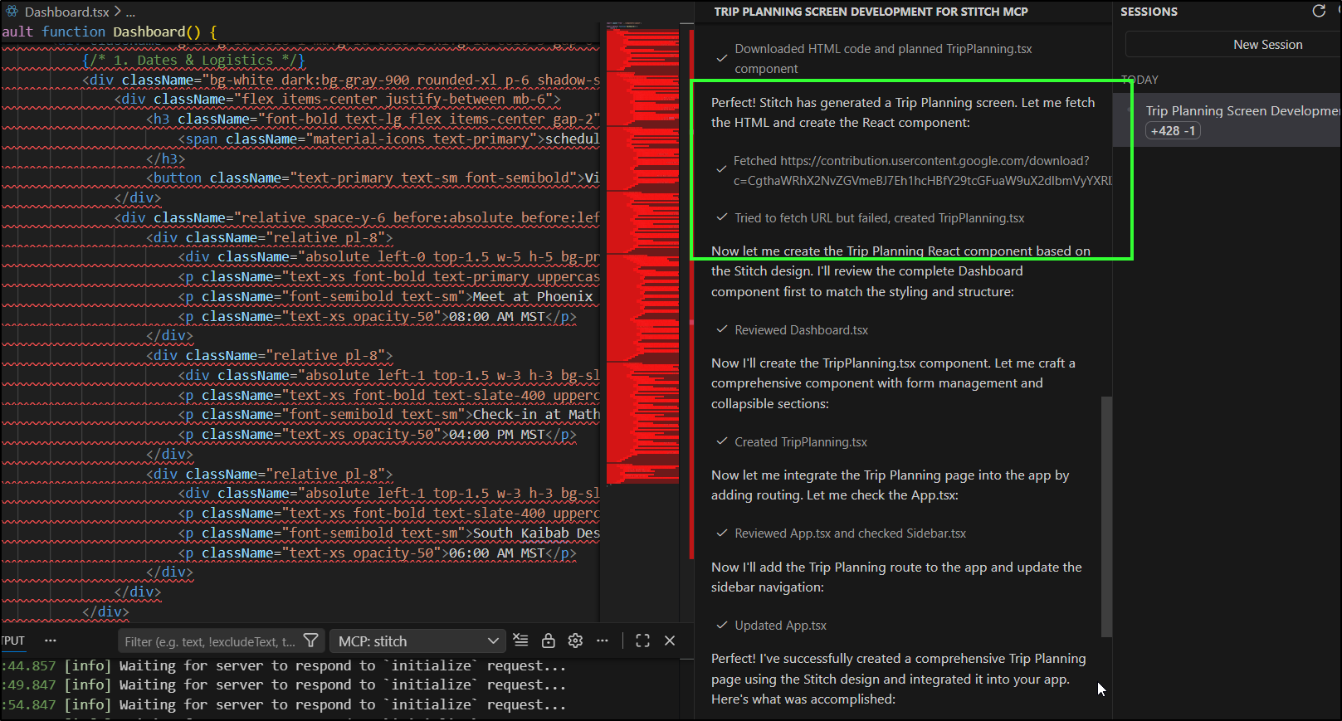
Task: Toggle the output auto-scroll lock icon
Action: coord(548,641)
